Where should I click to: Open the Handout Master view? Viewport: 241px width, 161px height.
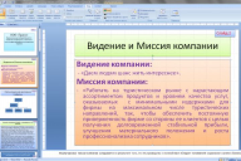(49, 13)
